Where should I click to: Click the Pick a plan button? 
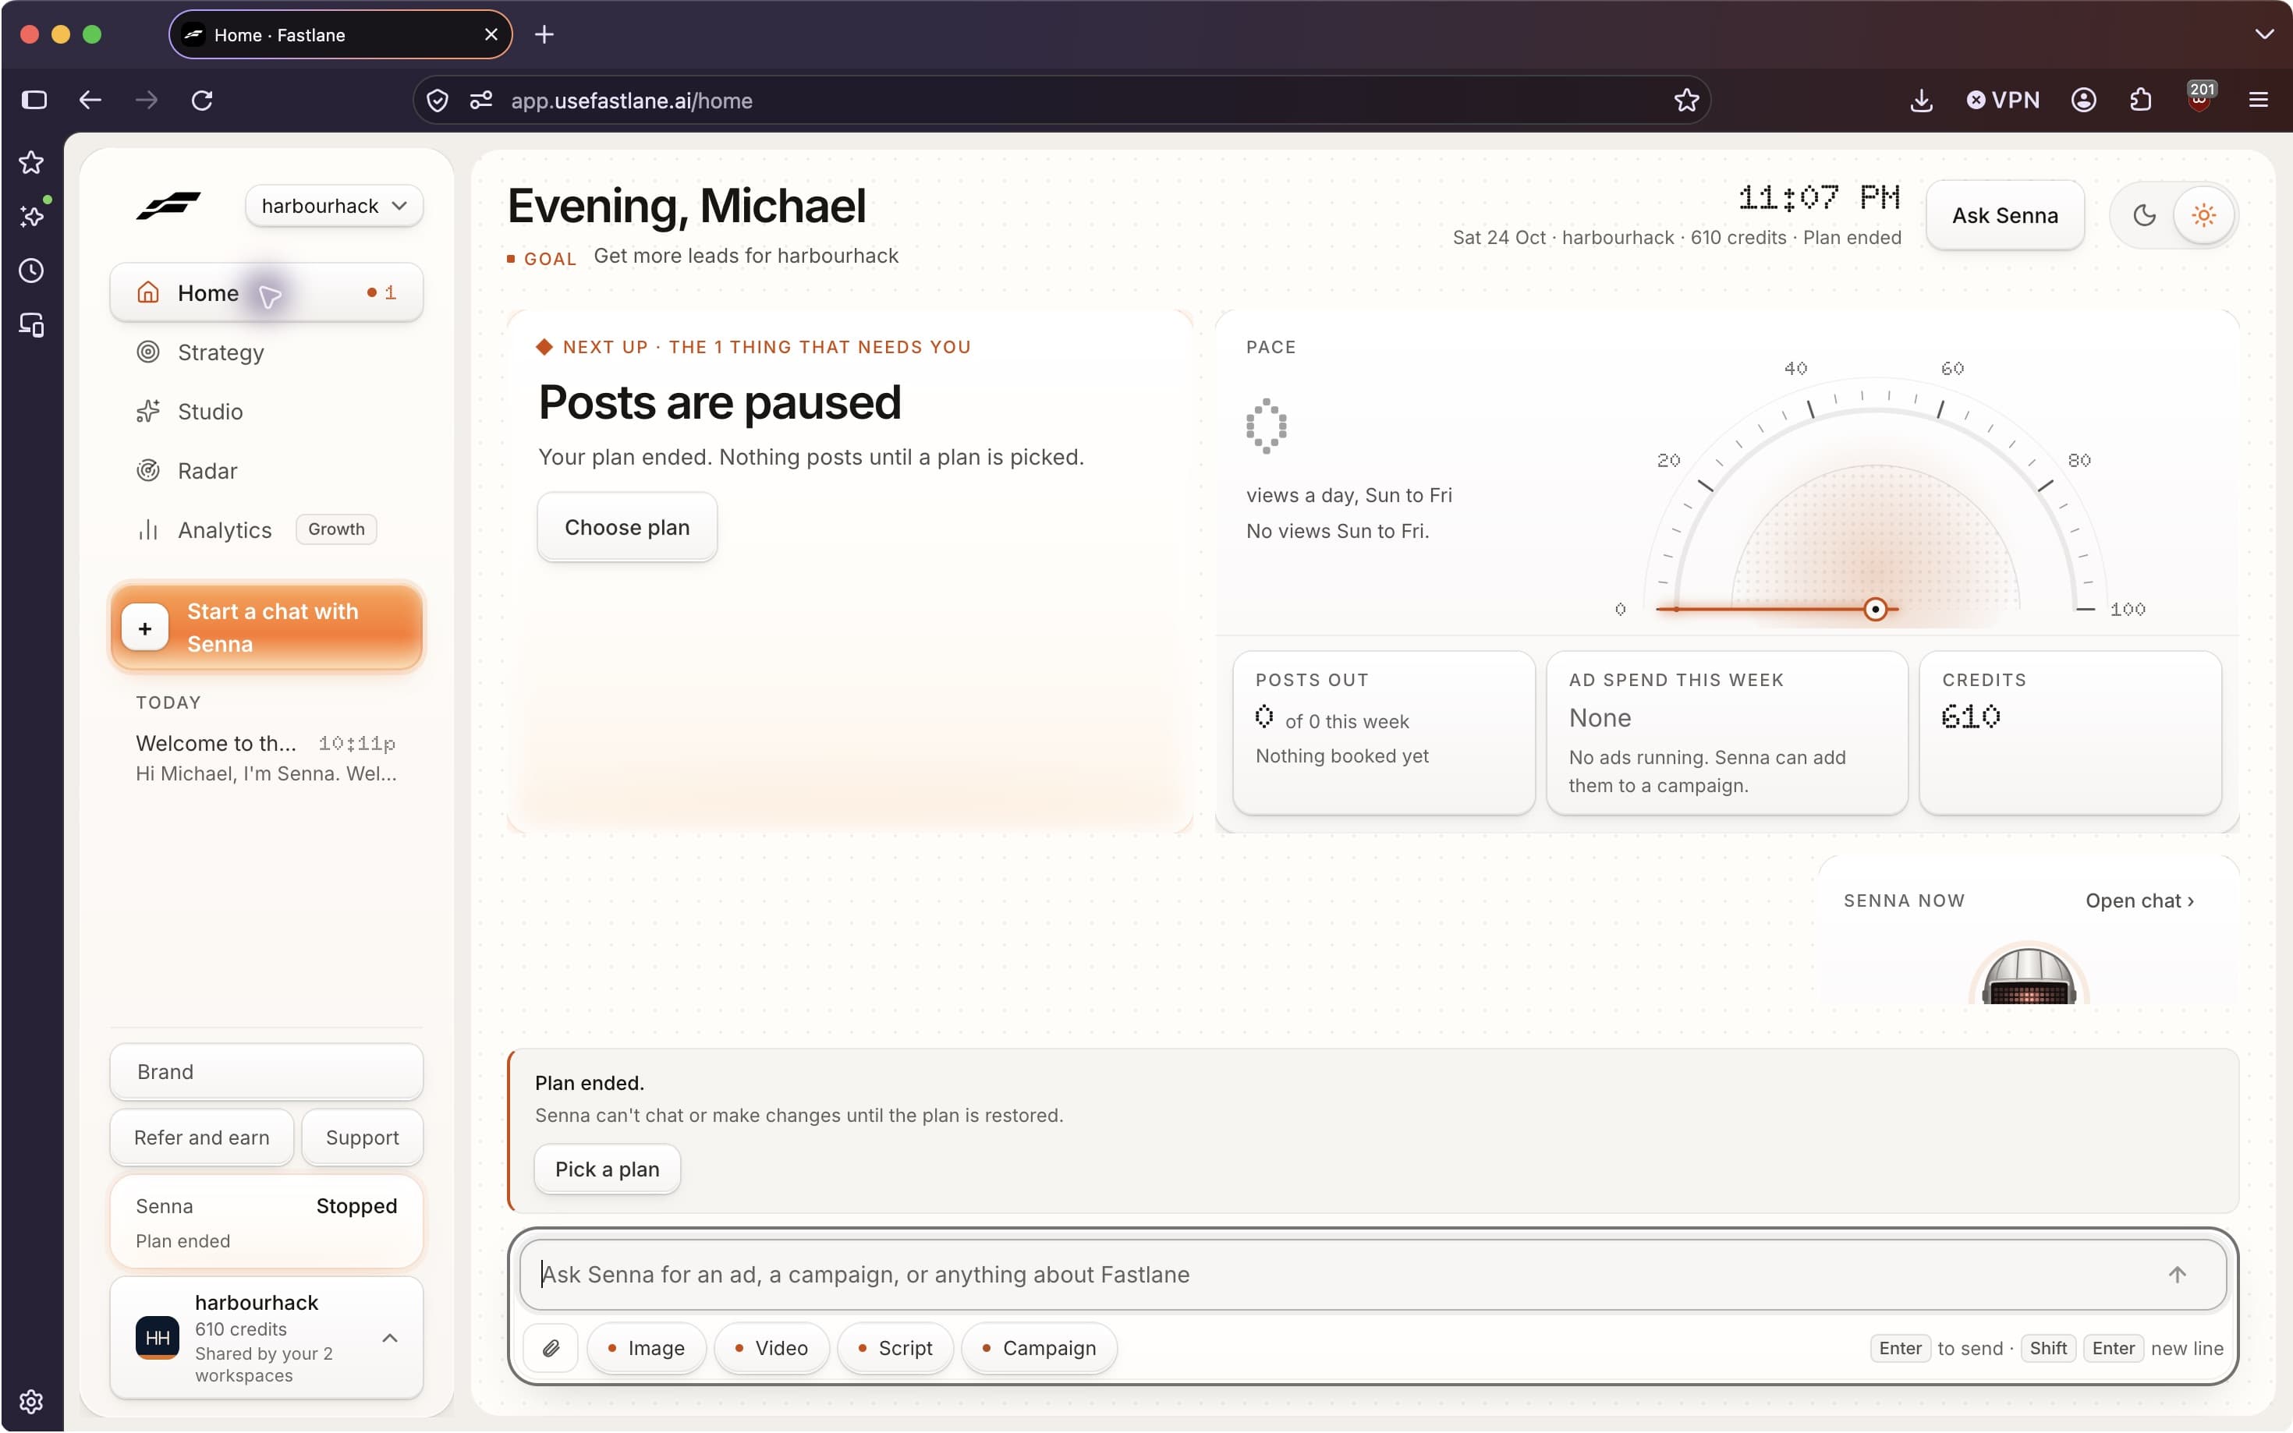click(x=607, y=1169)
